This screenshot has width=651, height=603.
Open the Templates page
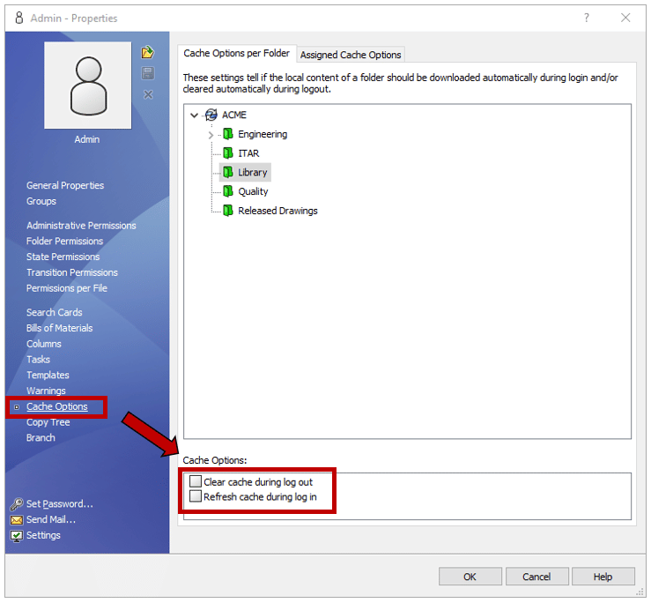coord(48,376)
